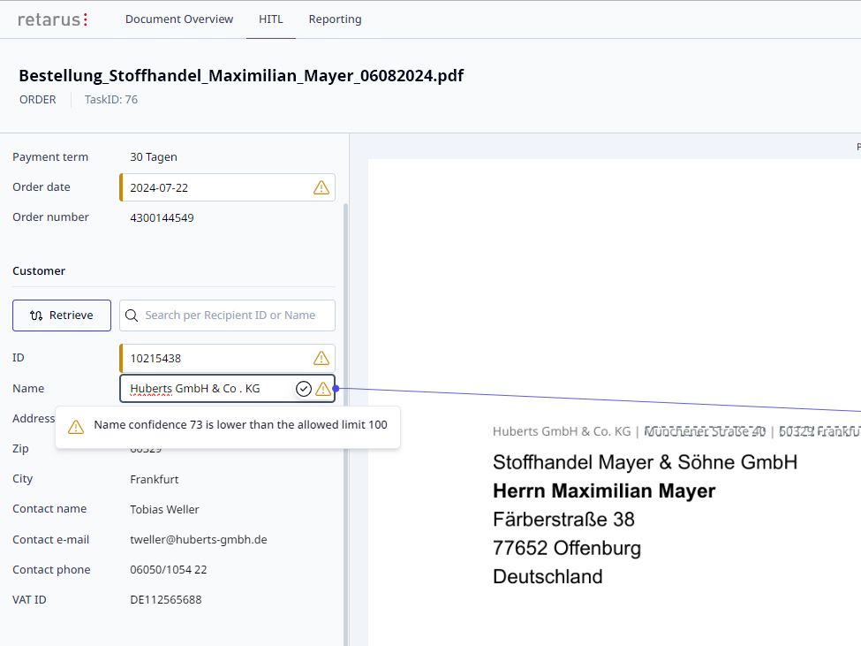Click the contact name Tobias Weller
Viewport: 861px width, 646px height.
pyautogui.click(x=165, y=510)
